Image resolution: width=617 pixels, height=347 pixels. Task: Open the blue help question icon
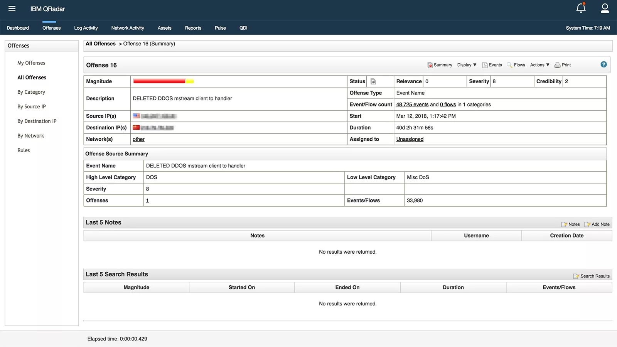[604, 64]
